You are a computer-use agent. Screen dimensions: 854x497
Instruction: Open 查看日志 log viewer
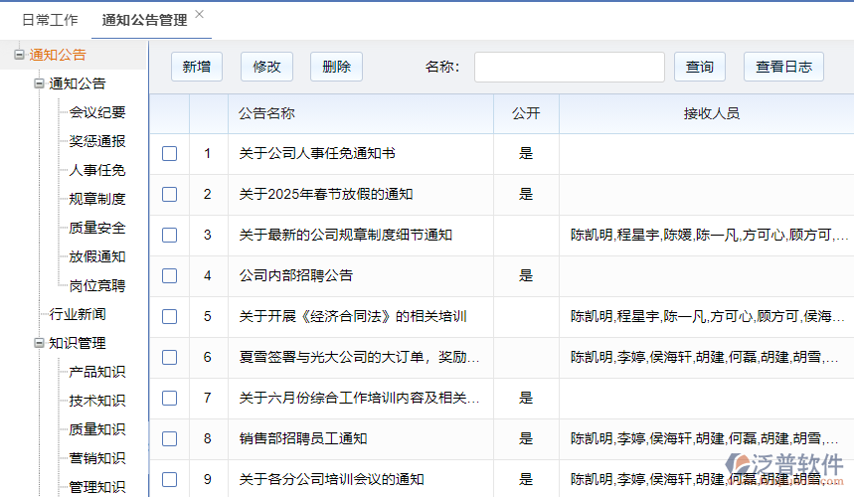(783, 67)
